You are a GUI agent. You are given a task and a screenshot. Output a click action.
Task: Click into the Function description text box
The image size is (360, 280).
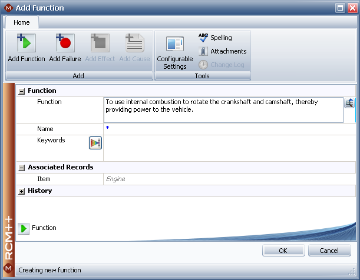[223, 109]
